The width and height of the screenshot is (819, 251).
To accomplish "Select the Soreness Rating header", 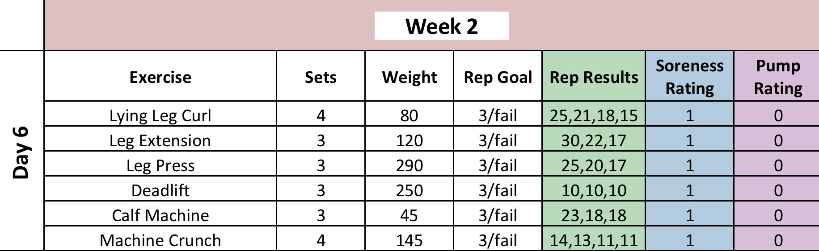I will [x=689, y=77].
